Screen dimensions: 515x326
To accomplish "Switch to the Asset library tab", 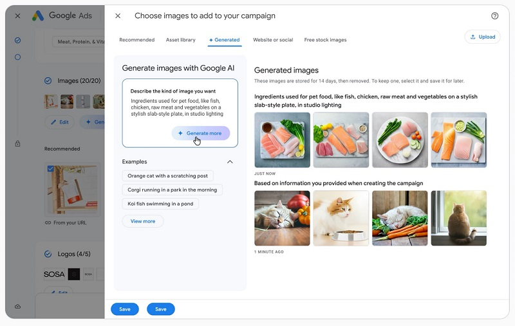I will coord(180,40).
